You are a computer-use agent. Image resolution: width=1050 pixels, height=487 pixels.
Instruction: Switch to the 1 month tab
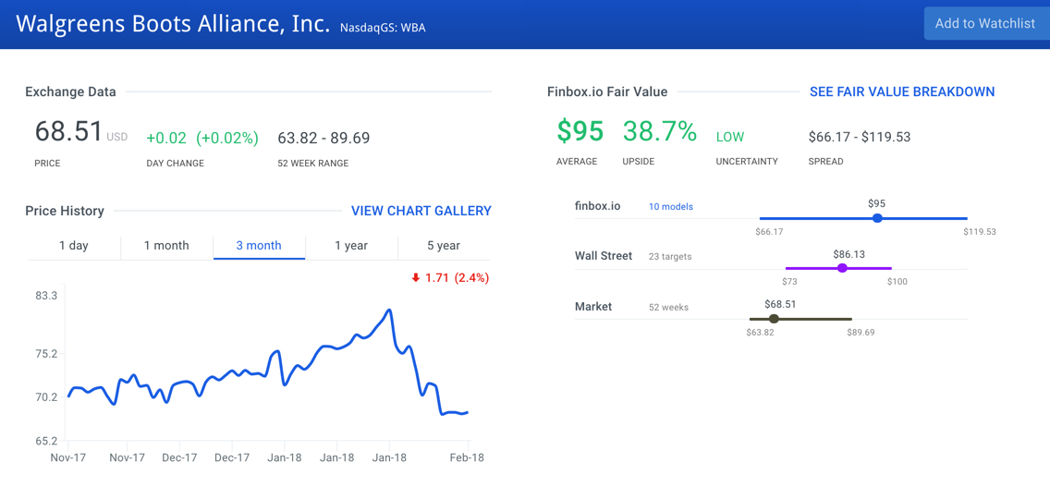pos(166,246)
